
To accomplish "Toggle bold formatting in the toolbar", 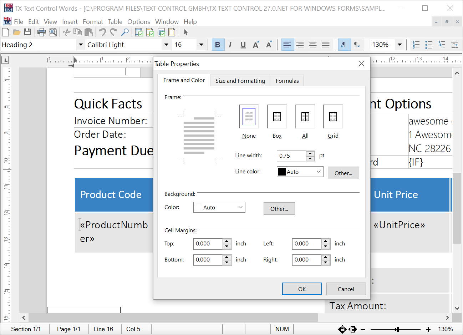I will tap(218, 45).
